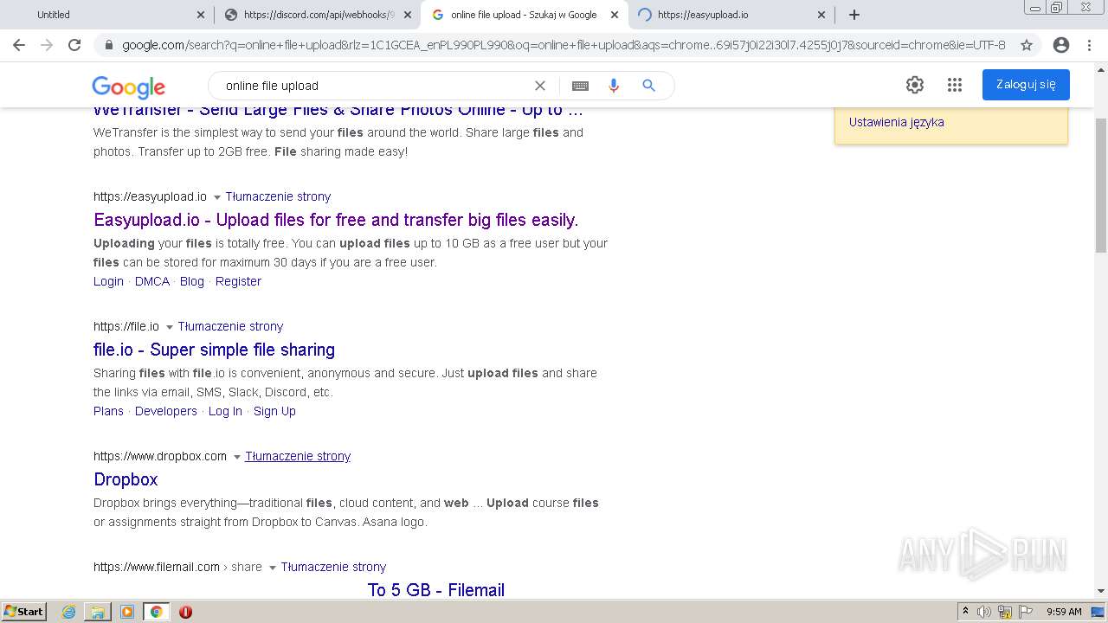Screen dimensions: 1108x623
Task: Launch the media player from the taskbar
Action: (x=127, y=612)
